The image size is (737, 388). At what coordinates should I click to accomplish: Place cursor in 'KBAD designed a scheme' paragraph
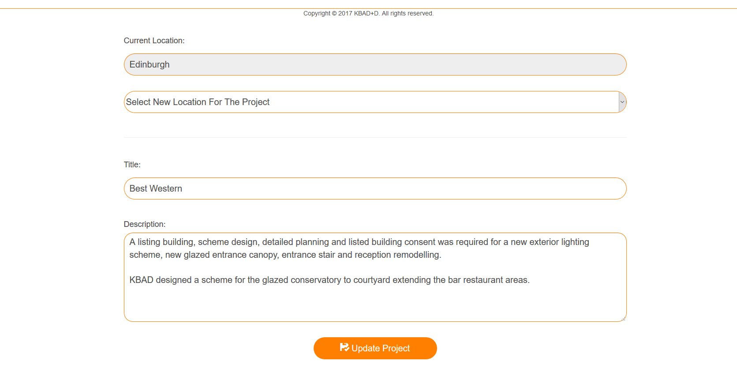tap(329, 280)
